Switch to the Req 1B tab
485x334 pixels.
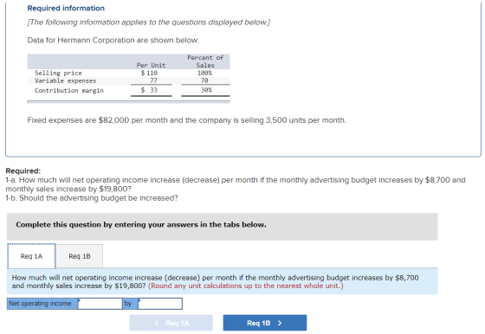tap(80, 256)
